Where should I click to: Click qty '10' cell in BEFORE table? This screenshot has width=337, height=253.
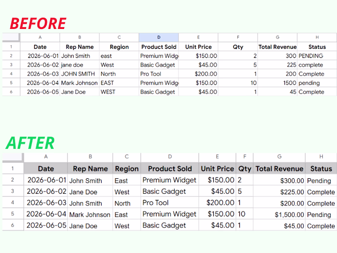tap(238, 83)
